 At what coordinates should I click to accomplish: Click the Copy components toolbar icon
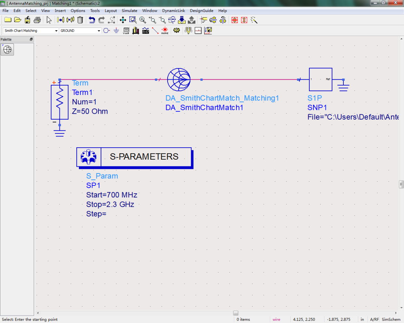click(x=70, y=20)
